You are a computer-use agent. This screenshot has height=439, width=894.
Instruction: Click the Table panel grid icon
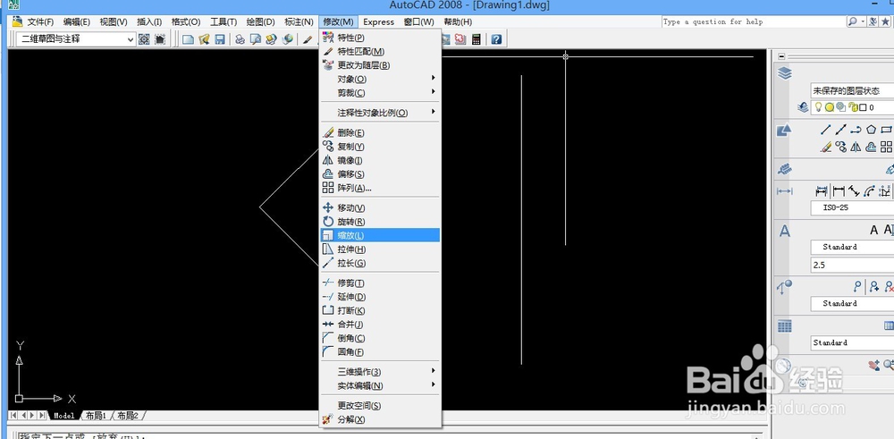785,326
